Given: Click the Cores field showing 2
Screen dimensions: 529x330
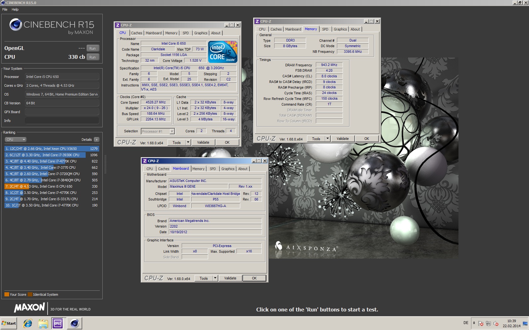Looking at the screenshot, I should coord(202,131).
